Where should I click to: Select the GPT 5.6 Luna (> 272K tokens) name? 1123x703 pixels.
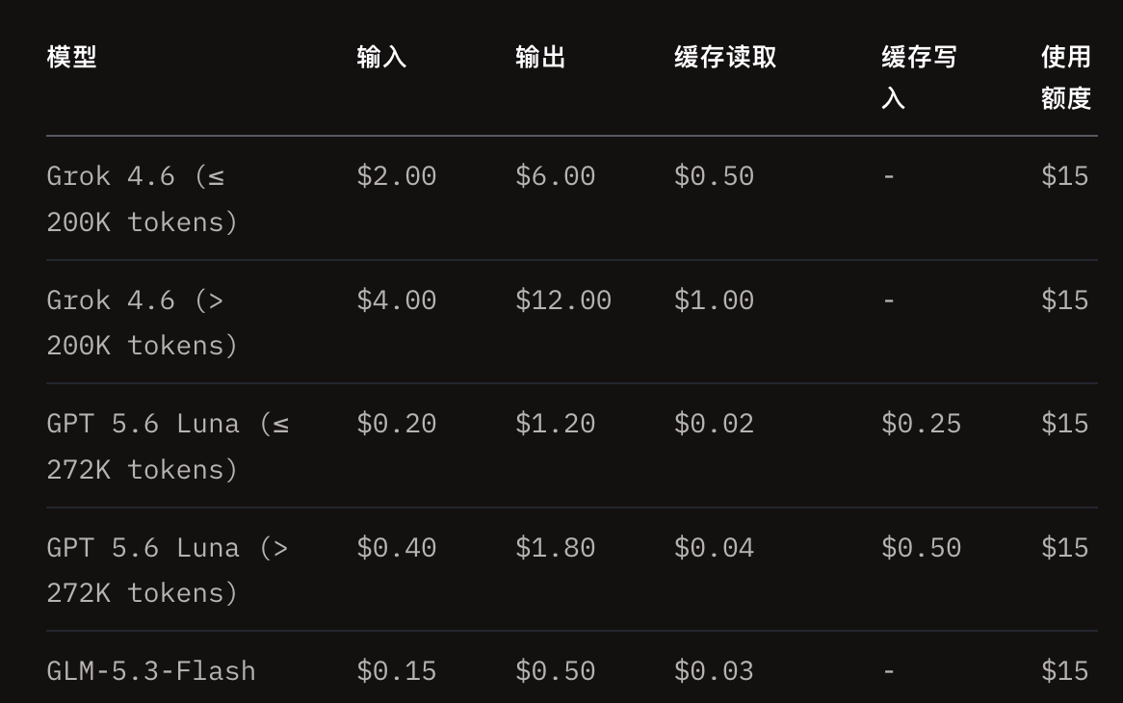tap(168, 570)
